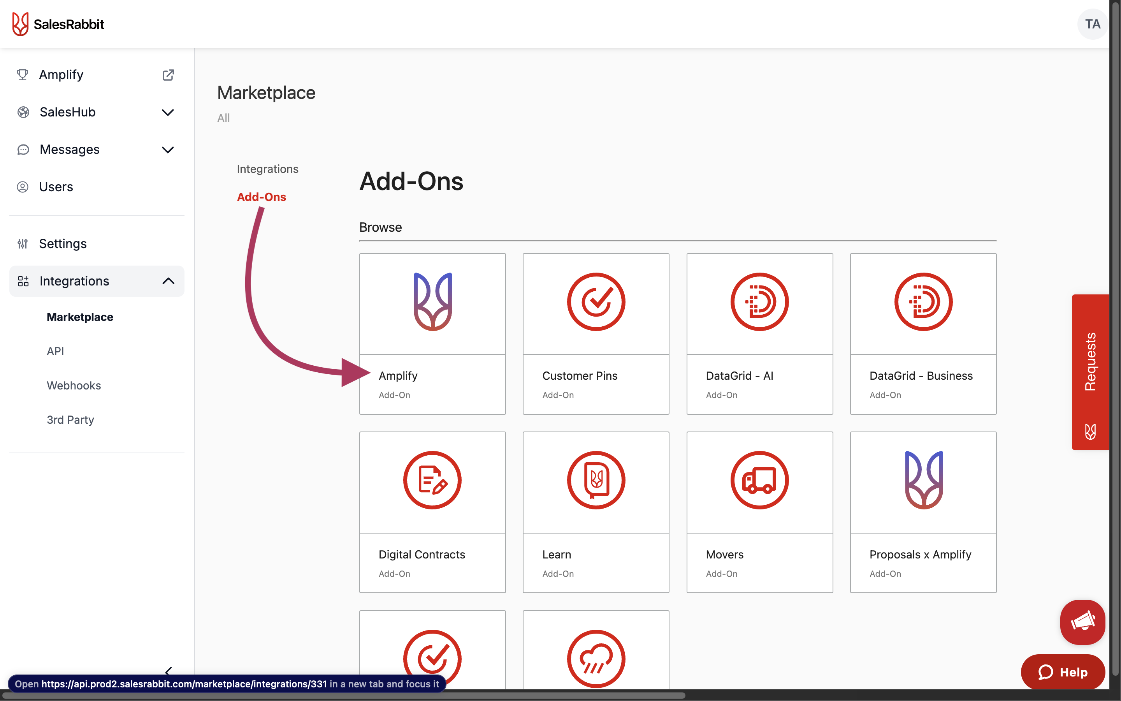
Task: Open the Requests side panel
Action: [1090, 372]
